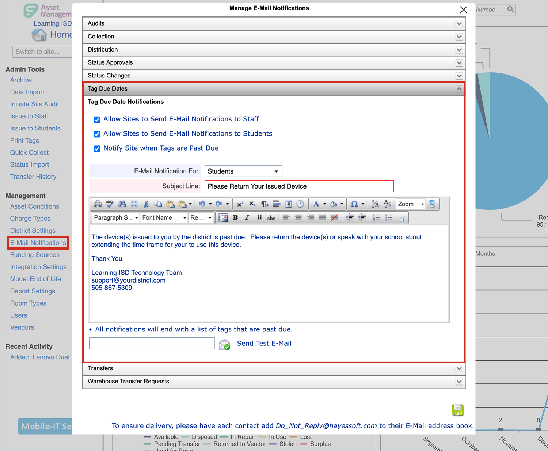Justify the text alignment
The height and width of the screenshot is (451, 548).
[323, 218]
